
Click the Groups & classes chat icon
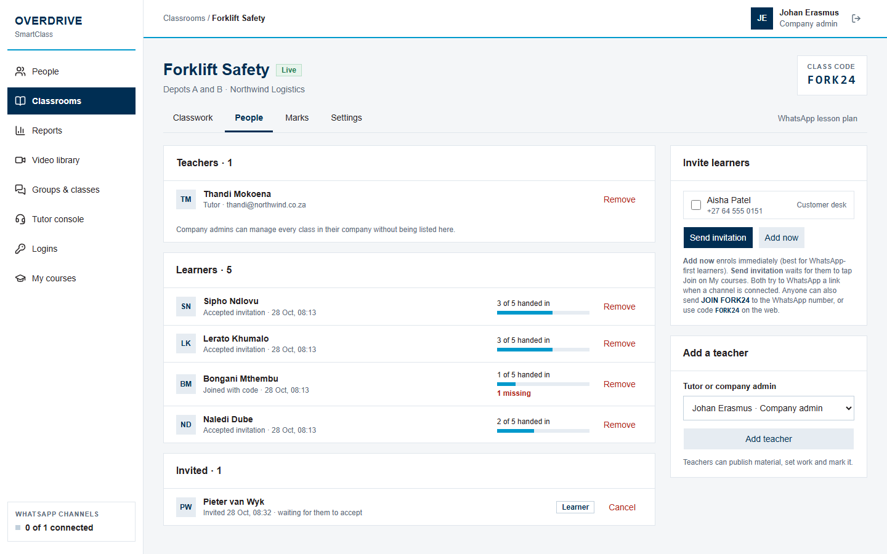coord(20,190)
